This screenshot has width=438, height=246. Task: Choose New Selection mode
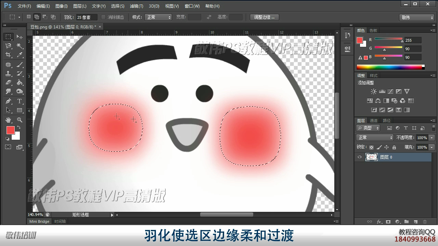click(x=28, y=17)
